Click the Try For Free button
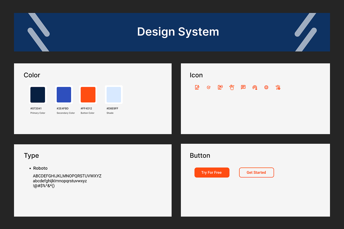Viewport: 344px width, 229px height. coord(212,173)
